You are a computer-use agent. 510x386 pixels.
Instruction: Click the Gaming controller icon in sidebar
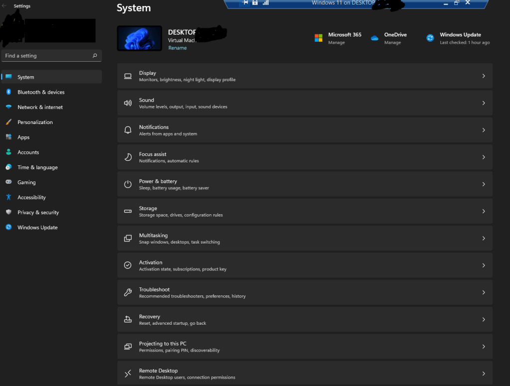coord(8,182)
